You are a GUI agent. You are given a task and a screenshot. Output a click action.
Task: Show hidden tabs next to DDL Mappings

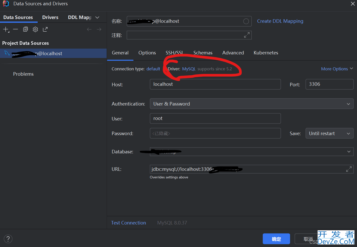pos(97,17)
